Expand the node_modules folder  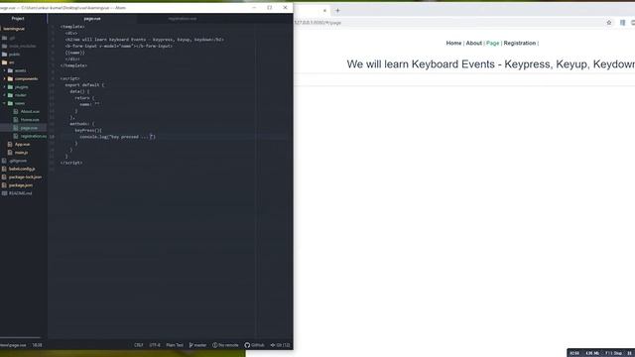click(x=22, y=46)
